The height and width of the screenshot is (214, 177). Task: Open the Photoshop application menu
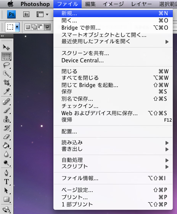[x=35, y=4]
